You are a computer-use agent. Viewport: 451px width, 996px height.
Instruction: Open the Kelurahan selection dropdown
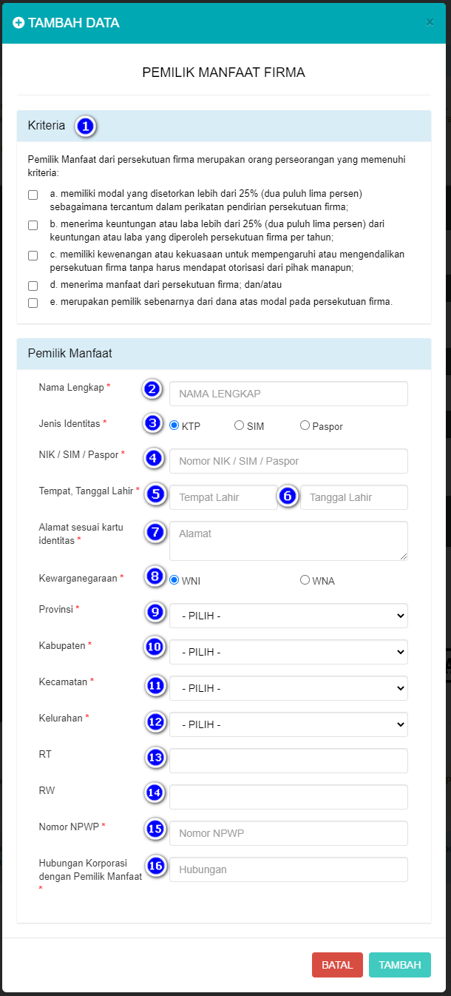pyautogui.click(x=288, y=724)
